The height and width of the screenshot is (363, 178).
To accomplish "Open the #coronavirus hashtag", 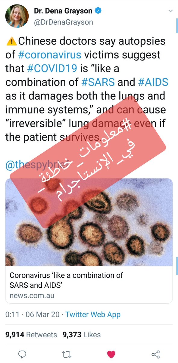I will 50,55.
